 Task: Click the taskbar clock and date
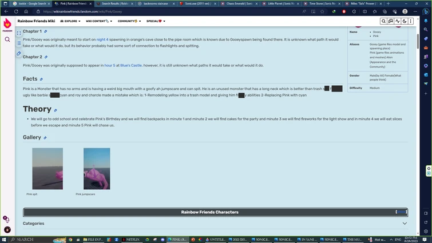coord(411,240)
